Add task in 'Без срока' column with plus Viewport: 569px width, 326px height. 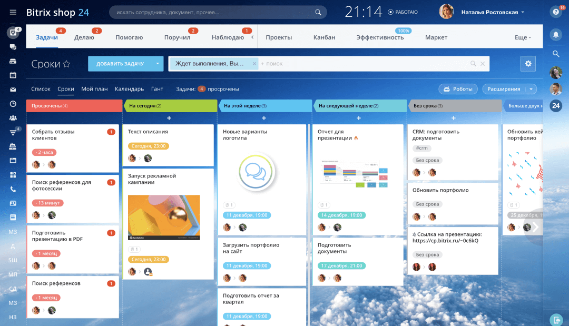pos(454,118)
